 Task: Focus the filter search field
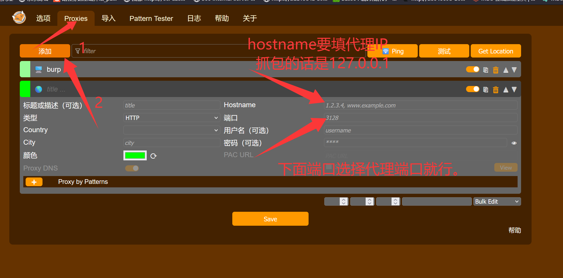click(219, 51)
